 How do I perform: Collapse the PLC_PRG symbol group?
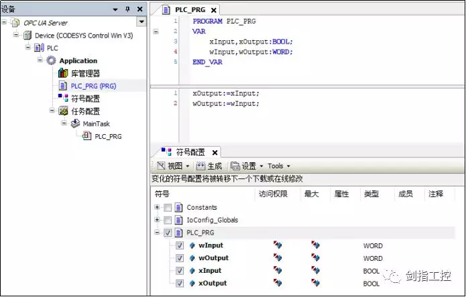point(157,233)
